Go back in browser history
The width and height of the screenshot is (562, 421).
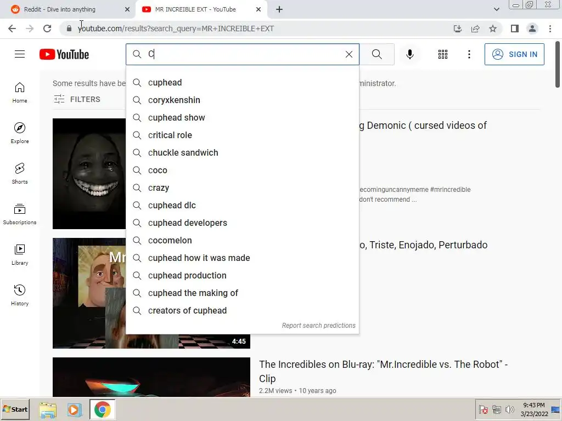coord(12,29)
